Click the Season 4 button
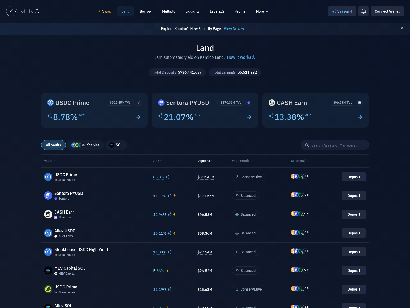This screenshot has width=410, height=308. tap(342, 11)
